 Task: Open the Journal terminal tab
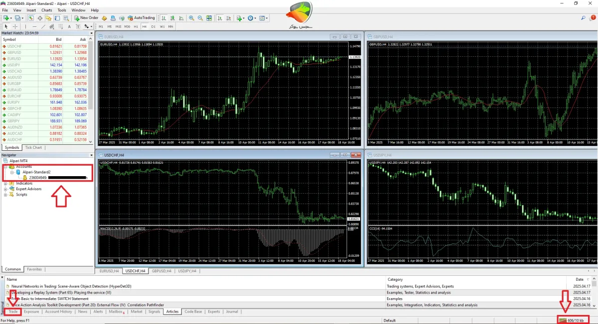pos(232,312)
